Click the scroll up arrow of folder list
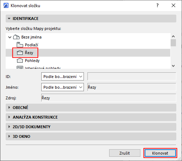Image resolution: width=182 pixels, height=161 pixels. pos(173,36)
